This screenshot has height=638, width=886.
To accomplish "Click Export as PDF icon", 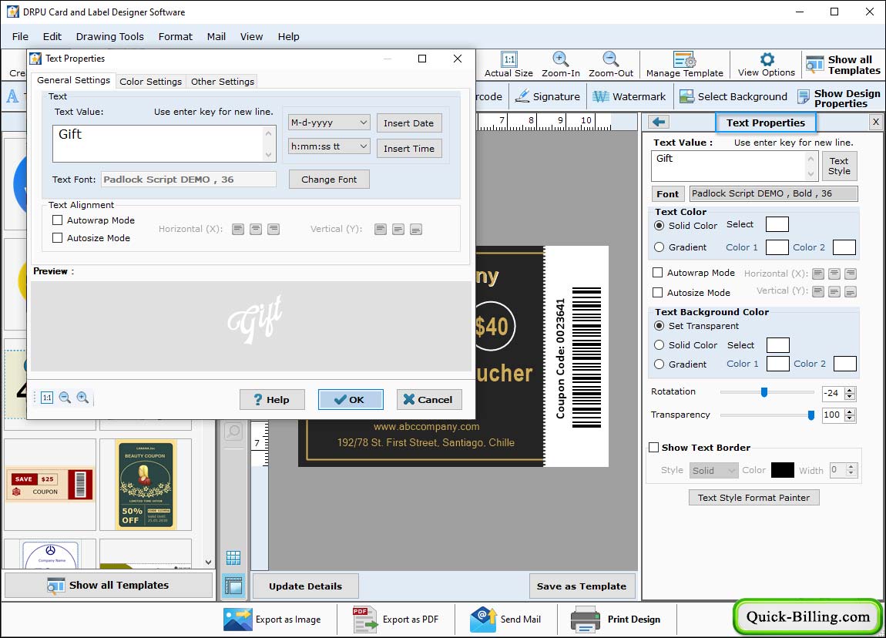I will (x=365, y=620).
